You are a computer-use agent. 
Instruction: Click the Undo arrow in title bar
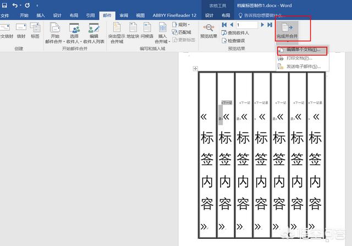tap(14, 5)
